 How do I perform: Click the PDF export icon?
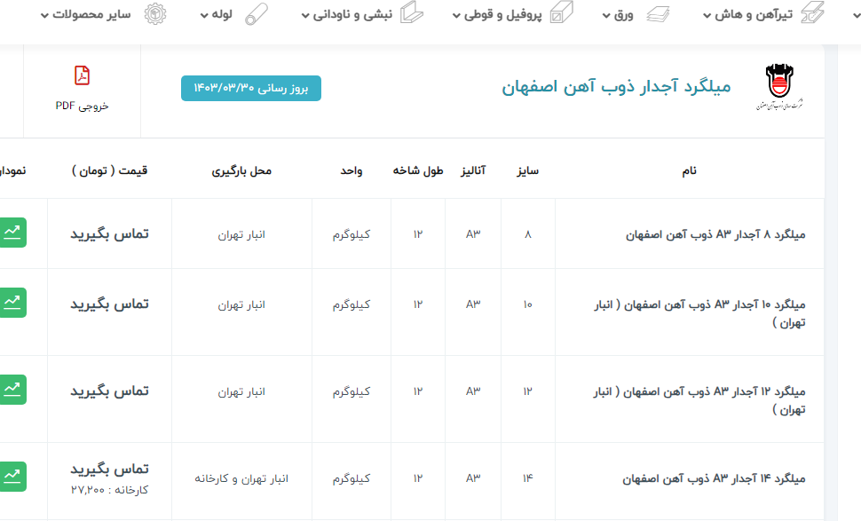(82, 76)
